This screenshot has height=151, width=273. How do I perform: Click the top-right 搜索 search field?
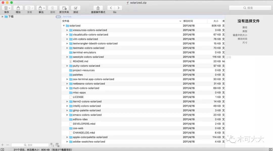pos(250,8)
